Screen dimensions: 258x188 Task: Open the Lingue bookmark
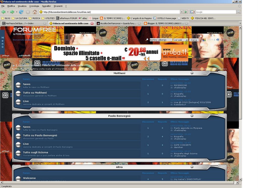(x=94, y=18)
